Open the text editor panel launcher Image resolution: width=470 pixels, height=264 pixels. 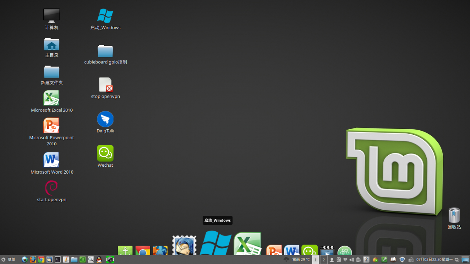click(66, 260)
